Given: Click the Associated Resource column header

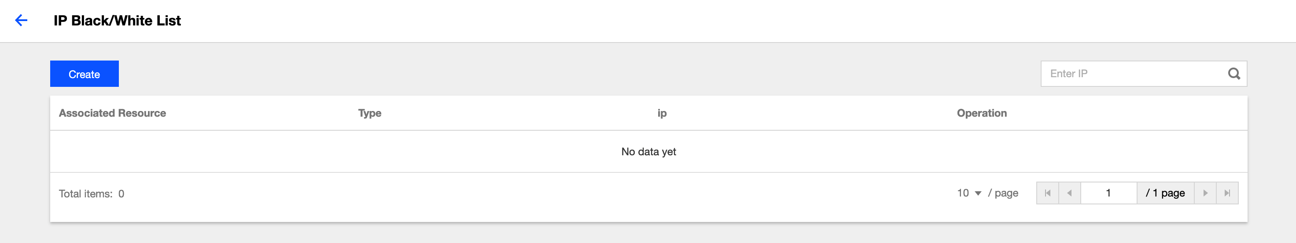Looking at the screenshot, I should pyautogui.click(x=112, y=113).
